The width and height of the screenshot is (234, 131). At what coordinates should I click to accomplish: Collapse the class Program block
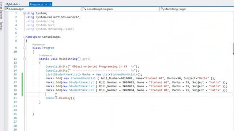point(24,48)
